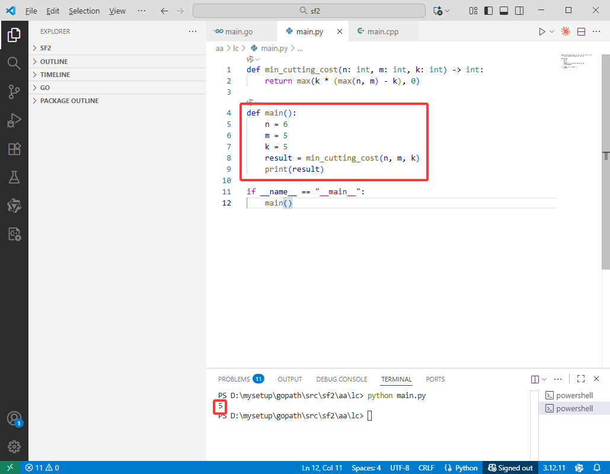Open the split terminal dropdown chevron
Viewport: 610px width, 474px height.
point(544,379)
